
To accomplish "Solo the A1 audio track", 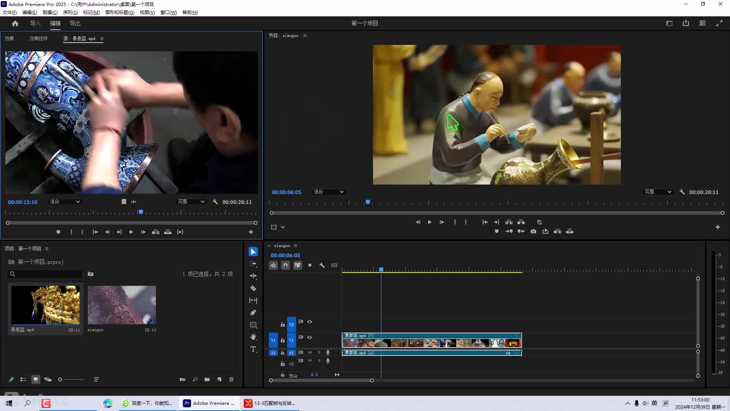I will [319, 353].
